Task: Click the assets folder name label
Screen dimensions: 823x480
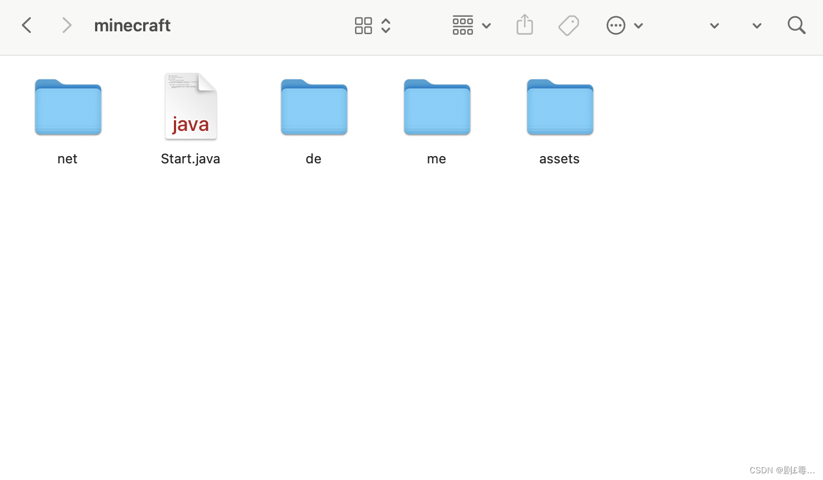Action: coord(559,158)
